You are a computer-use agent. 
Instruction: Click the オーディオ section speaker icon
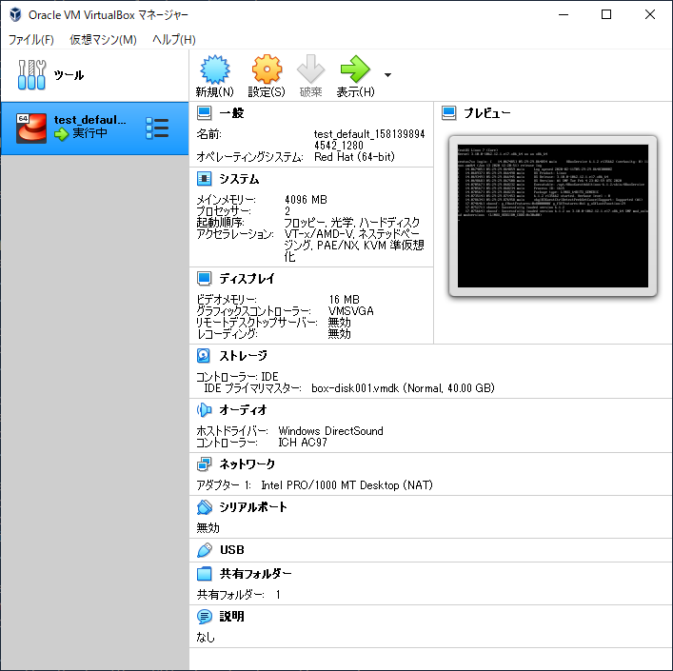205,409
